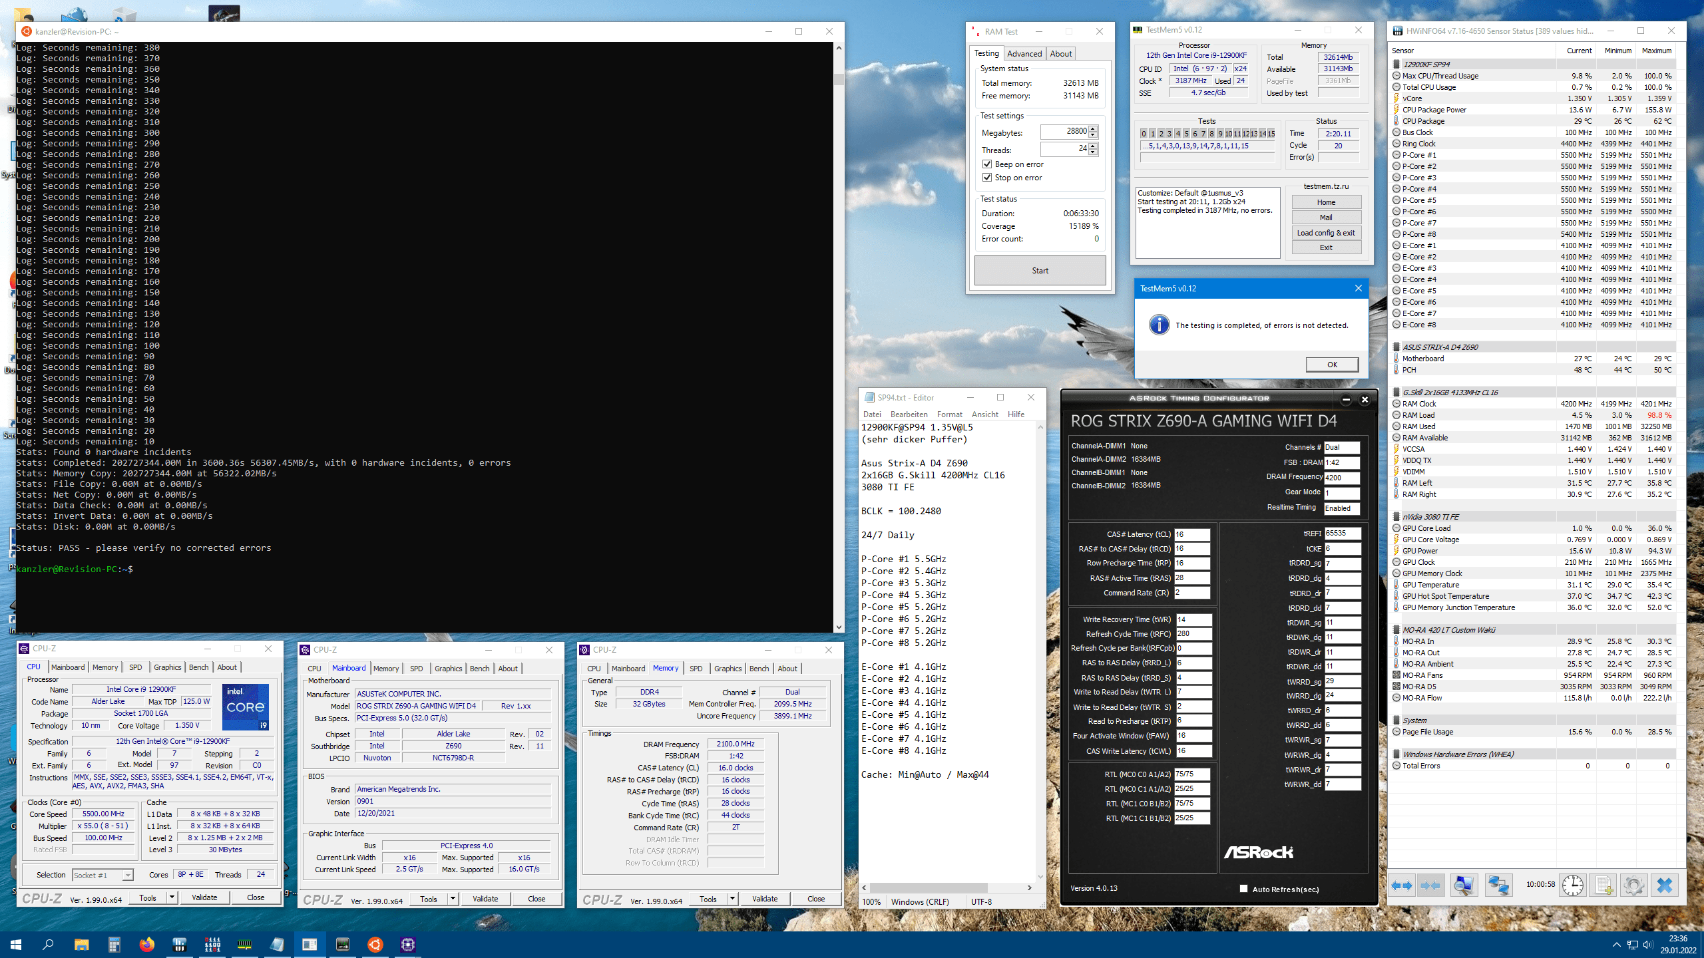
Task: Open HWiNFO network computers icon
Action: tap(1498, 885)
